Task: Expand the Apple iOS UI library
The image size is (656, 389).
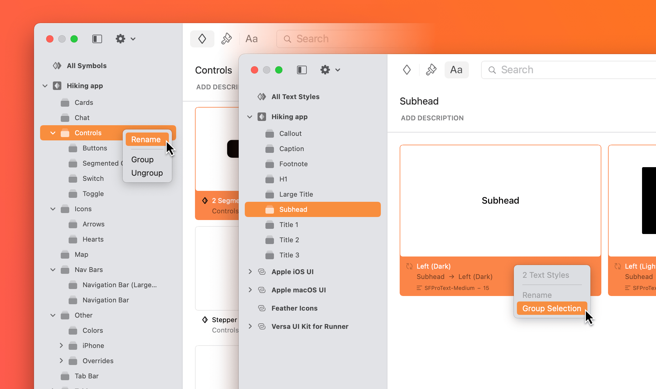Action: (x=250, y=272)
